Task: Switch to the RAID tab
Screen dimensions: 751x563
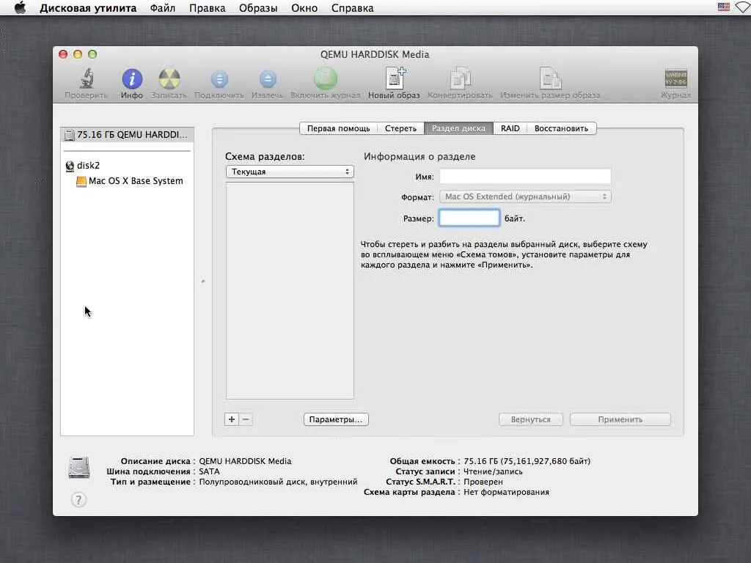Action: coord(510,128)
